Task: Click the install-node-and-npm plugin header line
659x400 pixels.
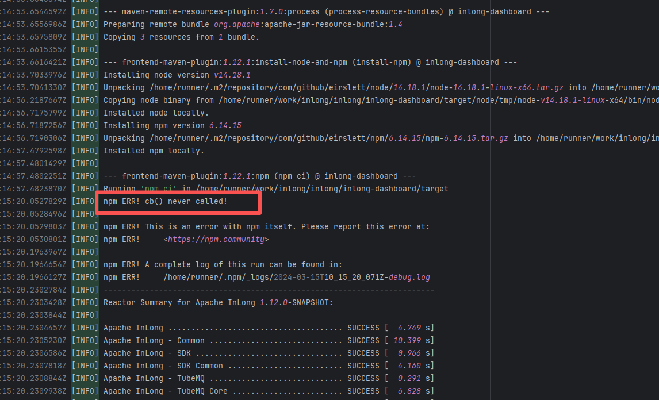Action: 310,62
